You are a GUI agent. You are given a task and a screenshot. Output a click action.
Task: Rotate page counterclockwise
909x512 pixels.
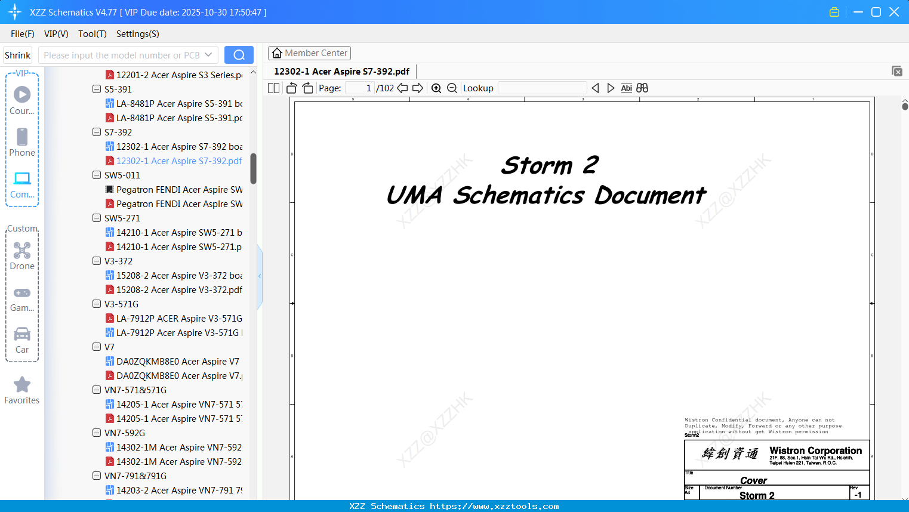pos(292,88)
